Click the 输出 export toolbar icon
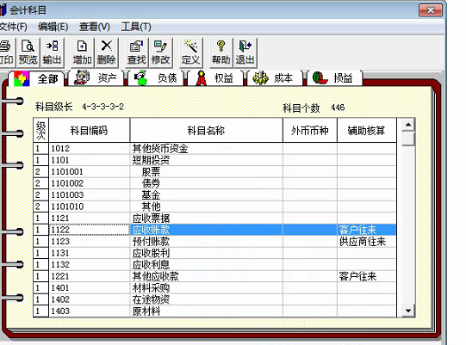This screenshot has height=345, width=466. 52,52
